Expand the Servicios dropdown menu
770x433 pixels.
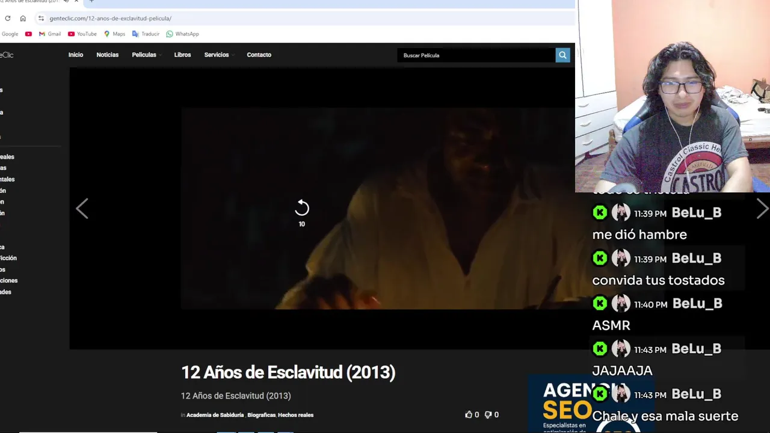218,55
